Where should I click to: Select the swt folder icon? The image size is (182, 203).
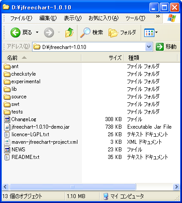coord(7,104)
